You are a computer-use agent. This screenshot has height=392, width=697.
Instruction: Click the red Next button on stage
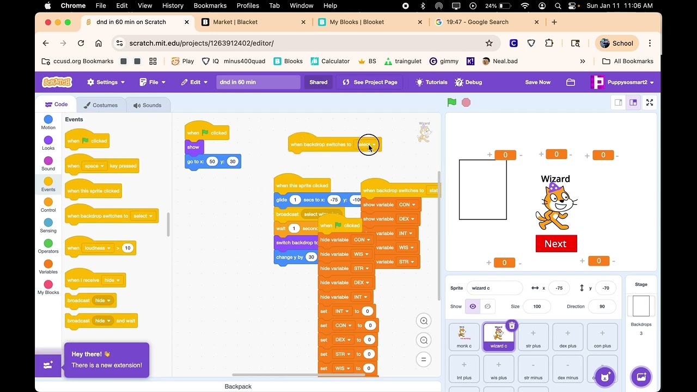[556, 244]
